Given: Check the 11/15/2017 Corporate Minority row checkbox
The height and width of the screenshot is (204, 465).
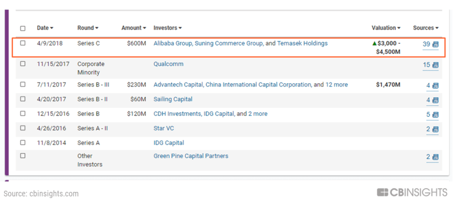Looking at the screenshot, I should [x=23, y=64].
